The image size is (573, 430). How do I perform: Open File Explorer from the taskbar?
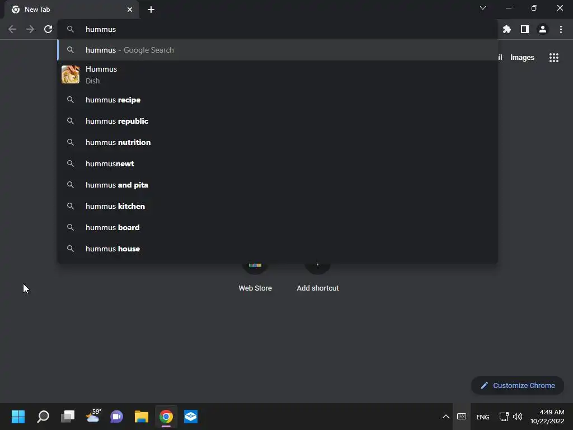point(142,417)
